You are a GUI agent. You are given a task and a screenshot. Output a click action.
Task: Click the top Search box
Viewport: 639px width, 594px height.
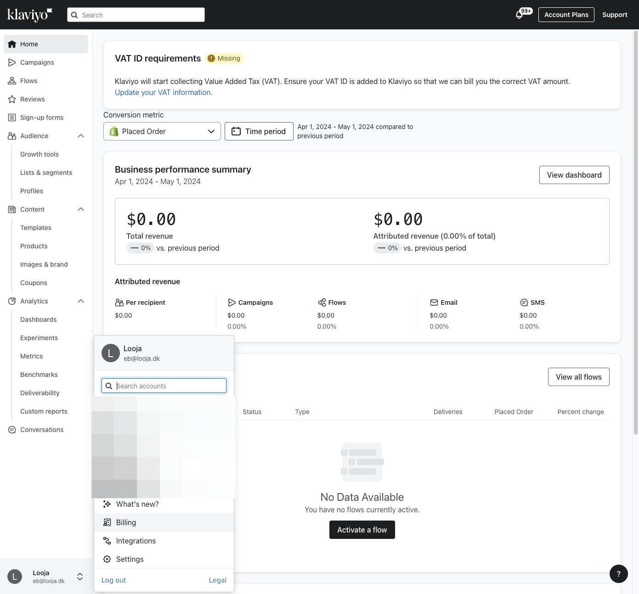pos(136,15)
